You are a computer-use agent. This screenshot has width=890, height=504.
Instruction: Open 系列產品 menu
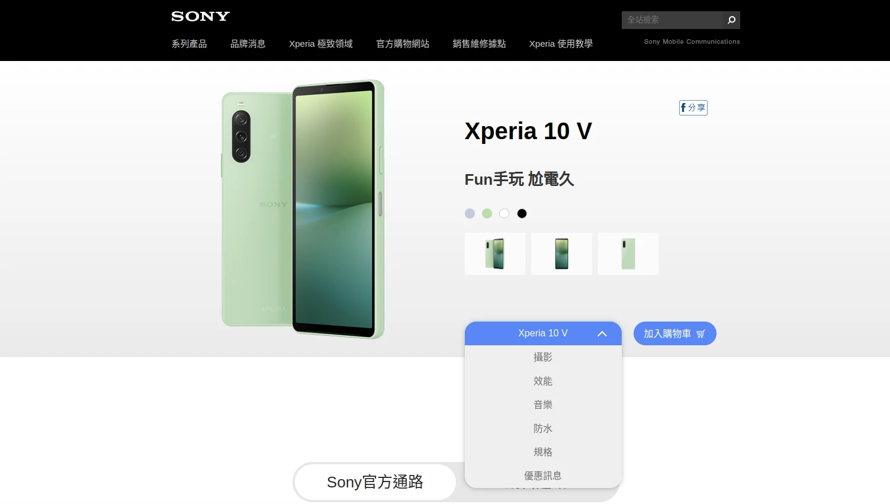click(189, 44)
